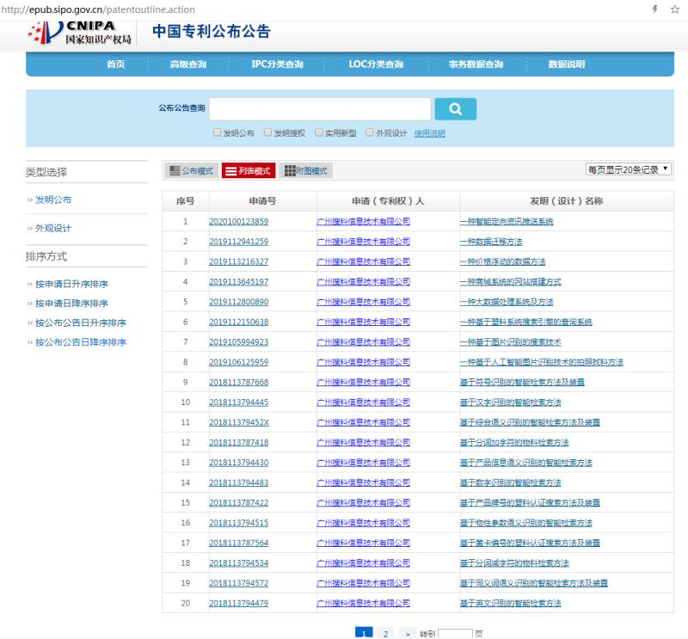The height and width of the screenshot is (639, 688).
Task: Select the 列表模式 list view
Action: tap(249, 171)
